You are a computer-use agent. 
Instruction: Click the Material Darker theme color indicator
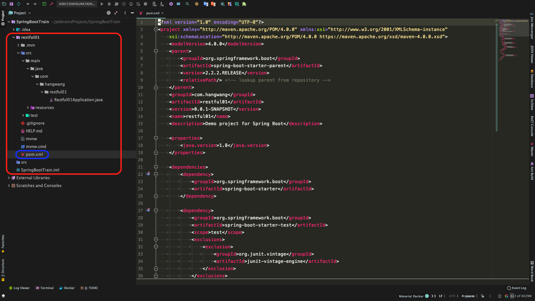click(x=427, y=296)
